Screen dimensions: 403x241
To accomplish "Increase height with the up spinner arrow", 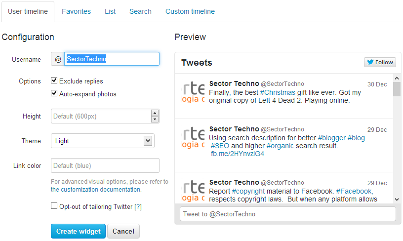I will tap(155, 113).
